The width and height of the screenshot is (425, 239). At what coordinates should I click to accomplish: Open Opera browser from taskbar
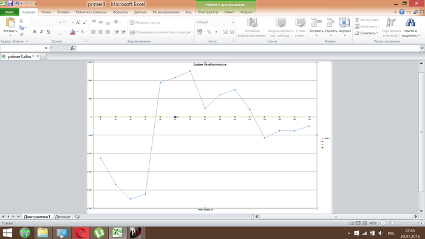point(81,233)
